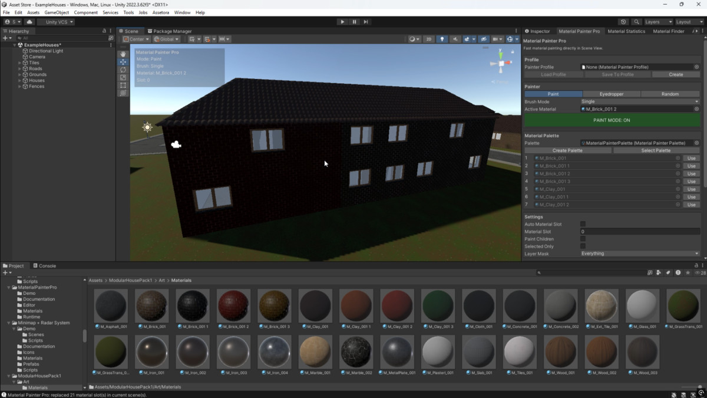Open the Center pivot dropdown

pyautogui.click(x=136, y=40)
